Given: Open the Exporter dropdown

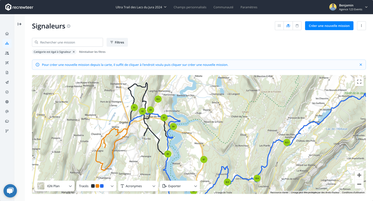Looking at the screenshot, I should (x=180, y=186).
